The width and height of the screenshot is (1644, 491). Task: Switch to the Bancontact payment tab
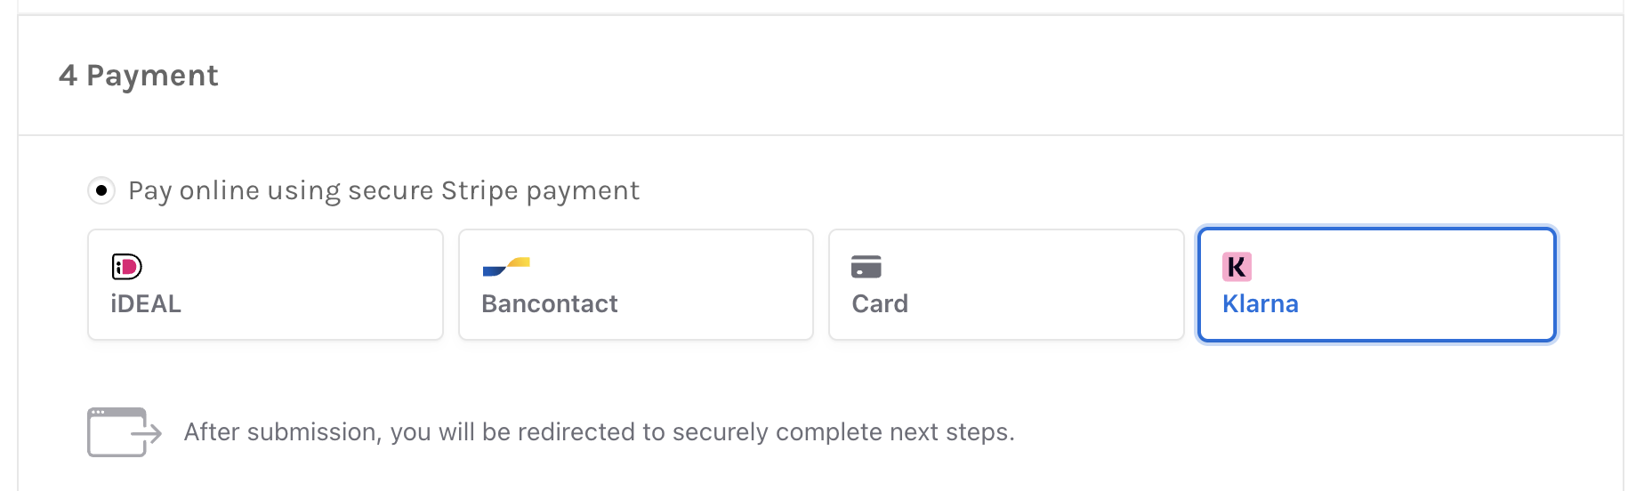pyautogui.click(x=636, y=285)
